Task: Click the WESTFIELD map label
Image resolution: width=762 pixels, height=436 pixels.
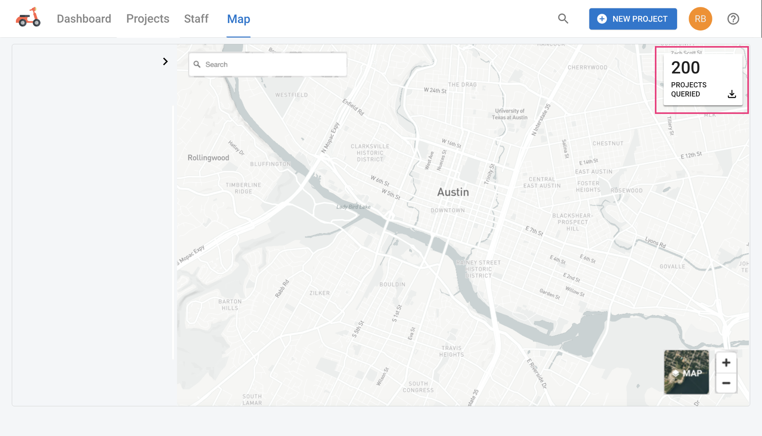Action: coord(291,95)
